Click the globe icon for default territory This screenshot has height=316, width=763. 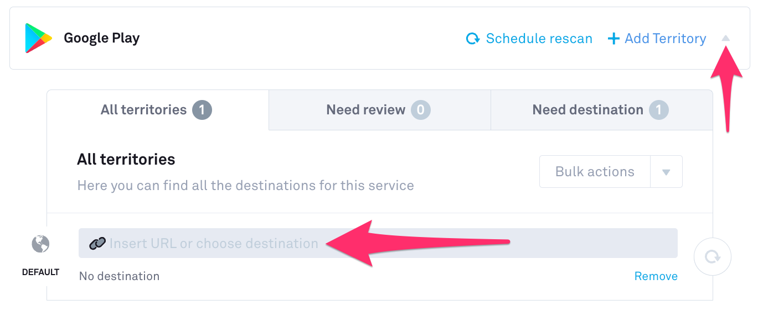(41, 244)
